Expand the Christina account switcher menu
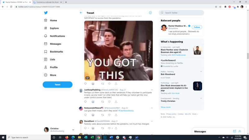The width and height of the screenshot is (249, 140). tap(73, 130)
